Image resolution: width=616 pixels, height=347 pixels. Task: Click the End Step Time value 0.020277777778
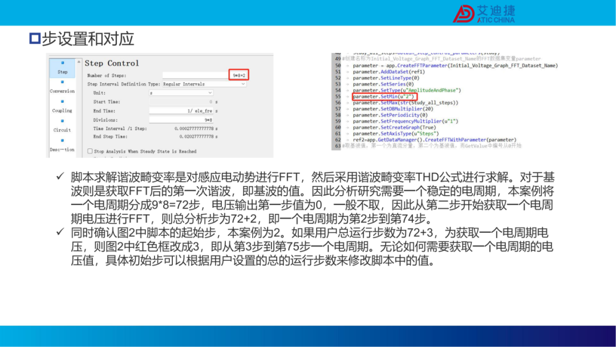click(x=196, y=137)
